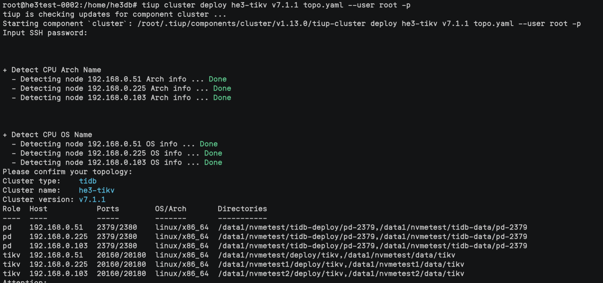The height and width of the screenshot is (283, 603).
Task: Click the 'tiup cluster deploy' command line
Action: (206, 5)
